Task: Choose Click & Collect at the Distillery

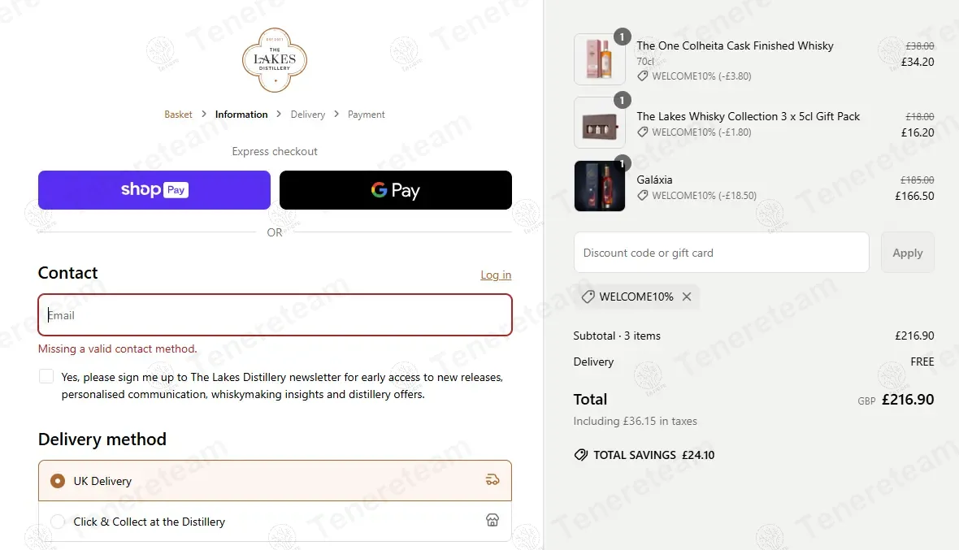Action: click(x=58, y=522)
